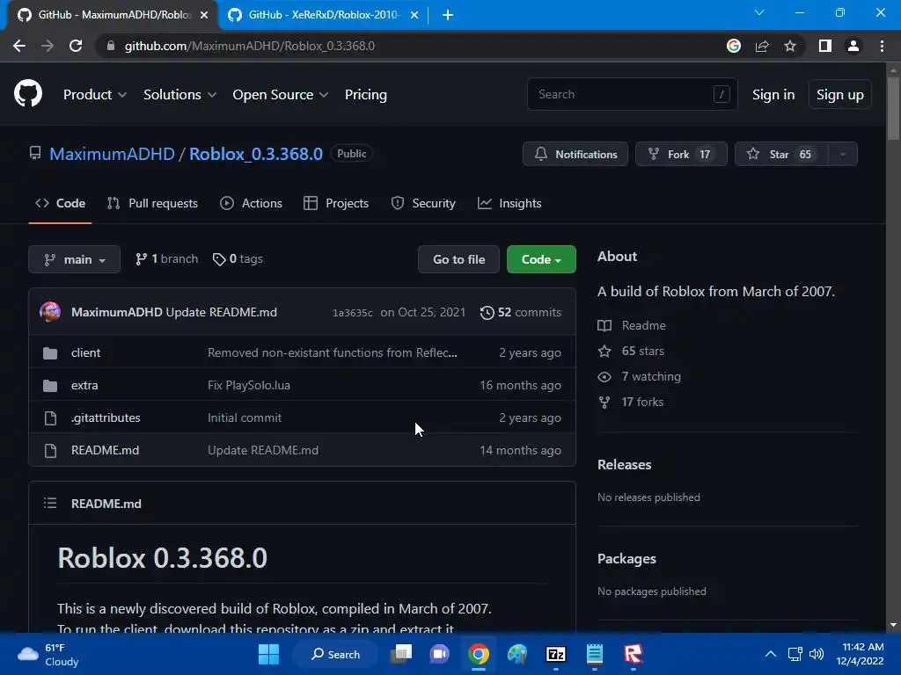Image resolution: width=901 pixels, height=675 pixels.
Task: Click the commits history clock icon
Action: 487,312
